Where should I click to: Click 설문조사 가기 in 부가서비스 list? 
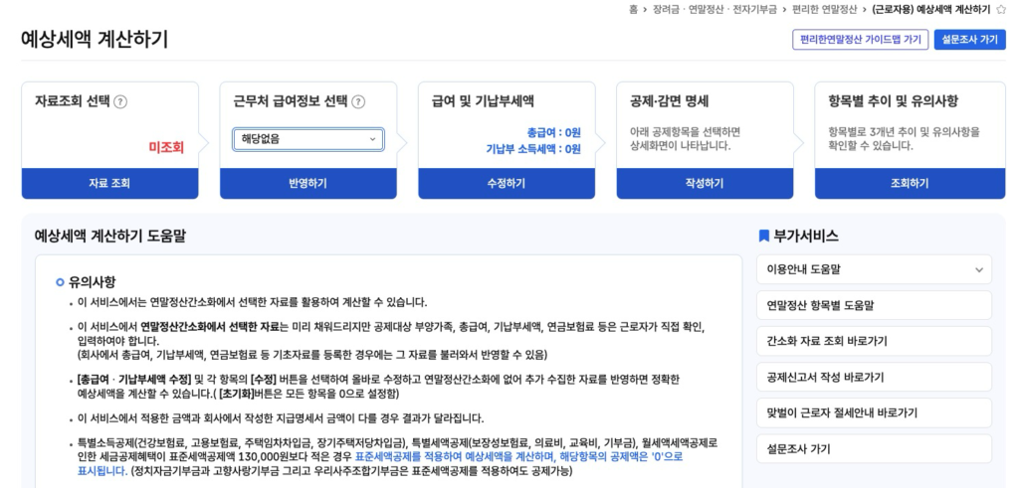click(874, 449)
